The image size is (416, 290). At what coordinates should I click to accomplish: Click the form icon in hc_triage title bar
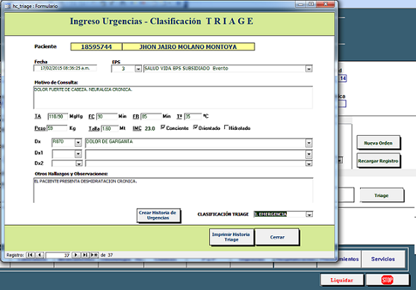7,6
